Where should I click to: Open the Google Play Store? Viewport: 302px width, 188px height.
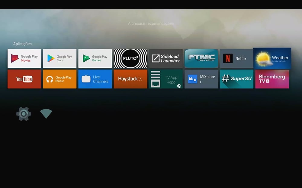click(x=59, y=58)
